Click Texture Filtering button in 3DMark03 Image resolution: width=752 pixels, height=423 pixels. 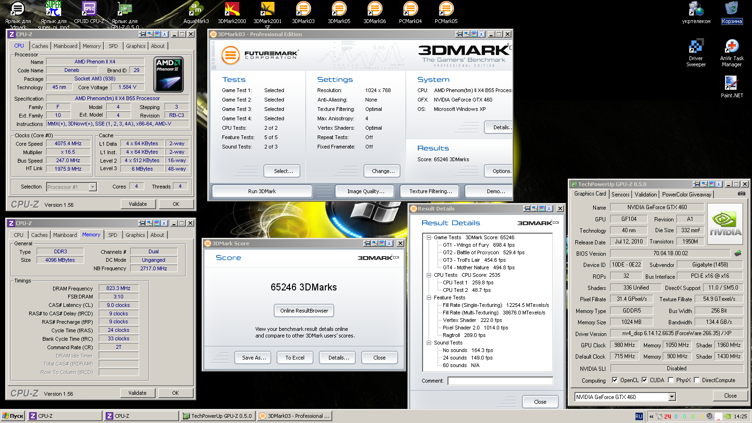[x=431, y=191]
